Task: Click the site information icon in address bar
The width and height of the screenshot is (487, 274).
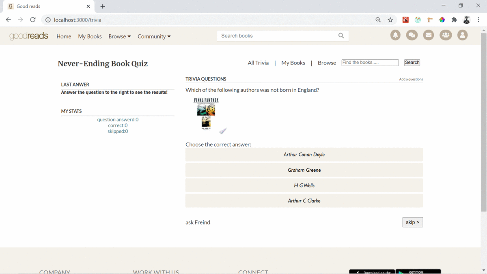Action: (x=48, y=20)
